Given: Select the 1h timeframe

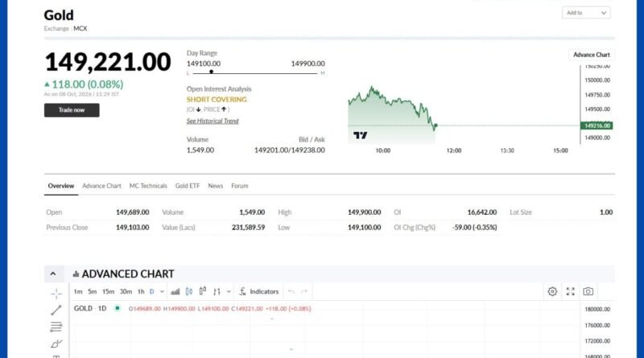Looking at the screenshot, I should click(x=141, y=291).
